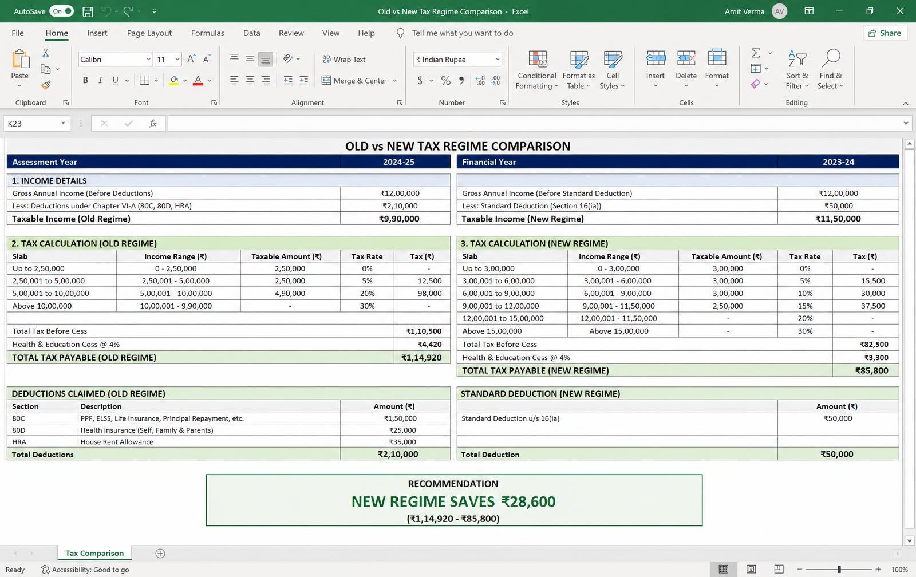This screenshot has height=577, width=916.
Task: Collapse the ribbon with chevron
Action: point(905,104)
